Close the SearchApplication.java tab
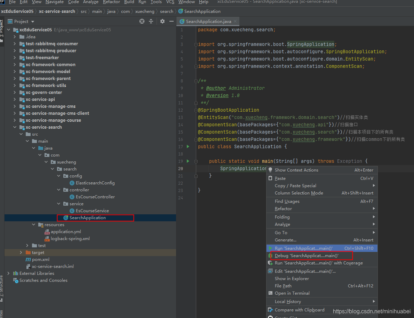Image resolution: width=414 pixels, height=318 pixels. 235,21
